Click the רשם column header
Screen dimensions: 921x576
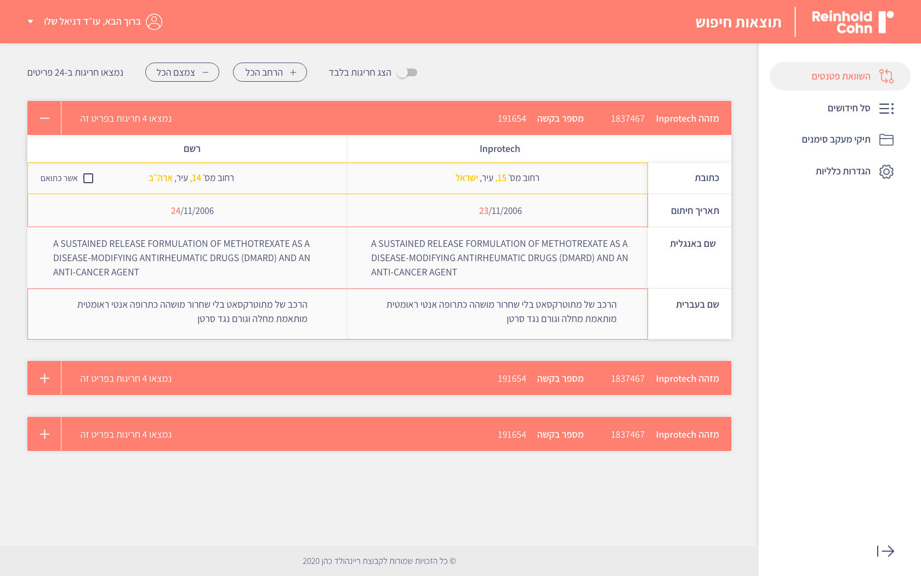coord(192,149)
